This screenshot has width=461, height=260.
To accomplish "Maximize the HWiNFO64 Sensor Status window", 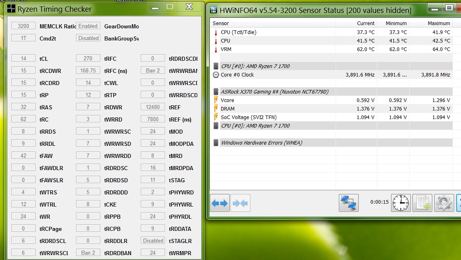I will tap(449, 8).
